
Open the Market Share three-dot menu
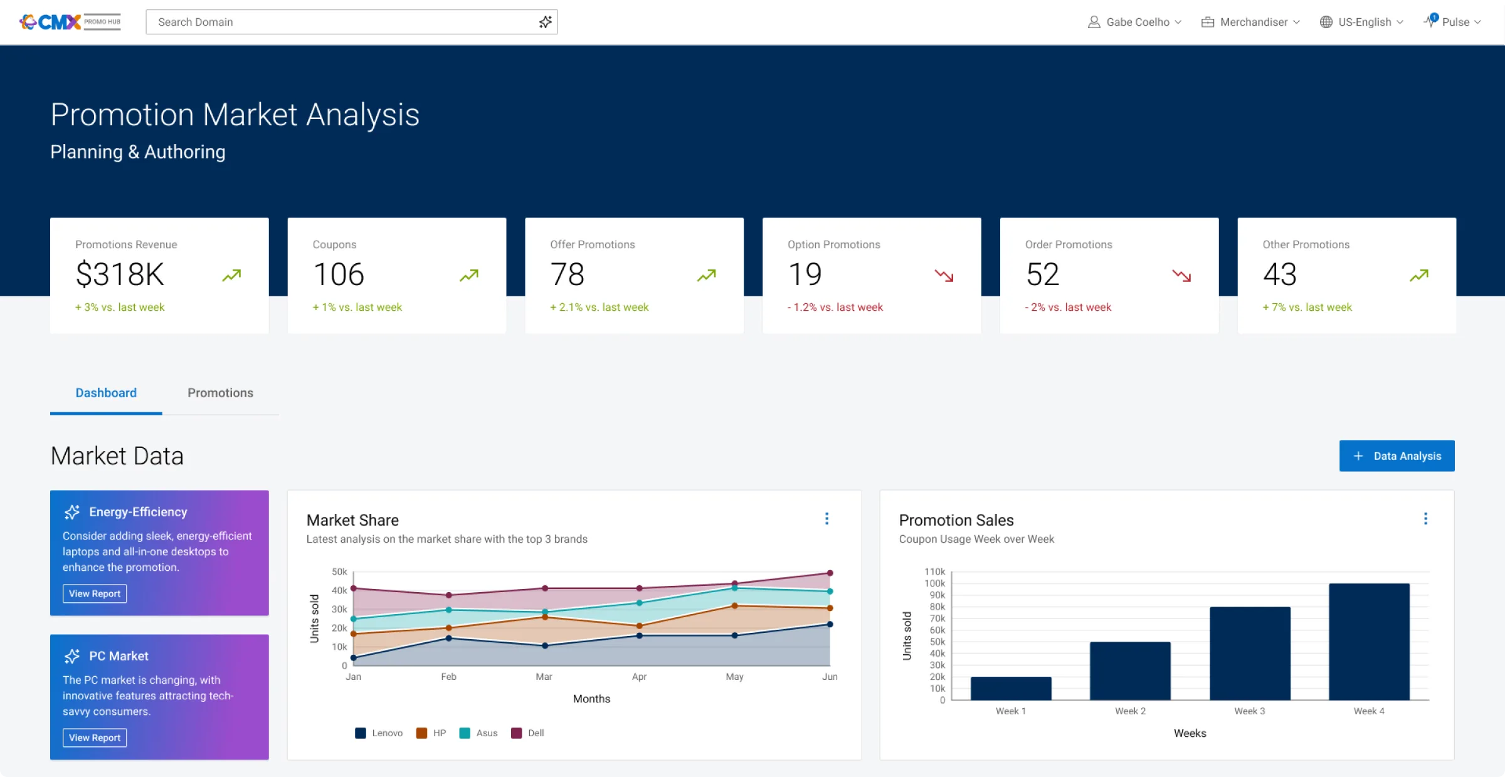(826, 519)
